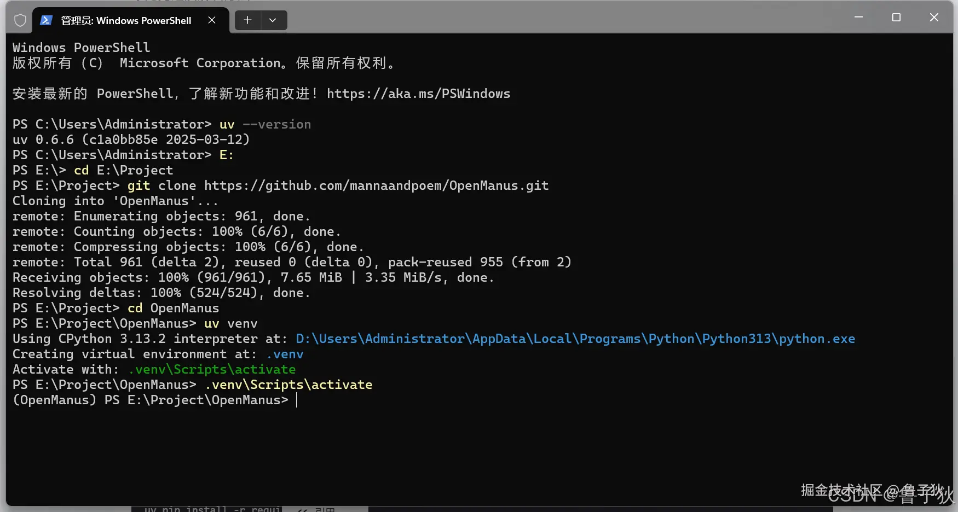Close the terminal window
The width and height of the screenshot is (958, 512).
coord(934,18)
